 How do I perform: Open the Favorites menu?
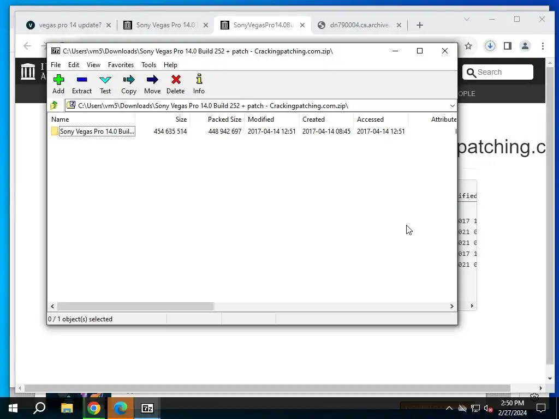coord(121,65)
